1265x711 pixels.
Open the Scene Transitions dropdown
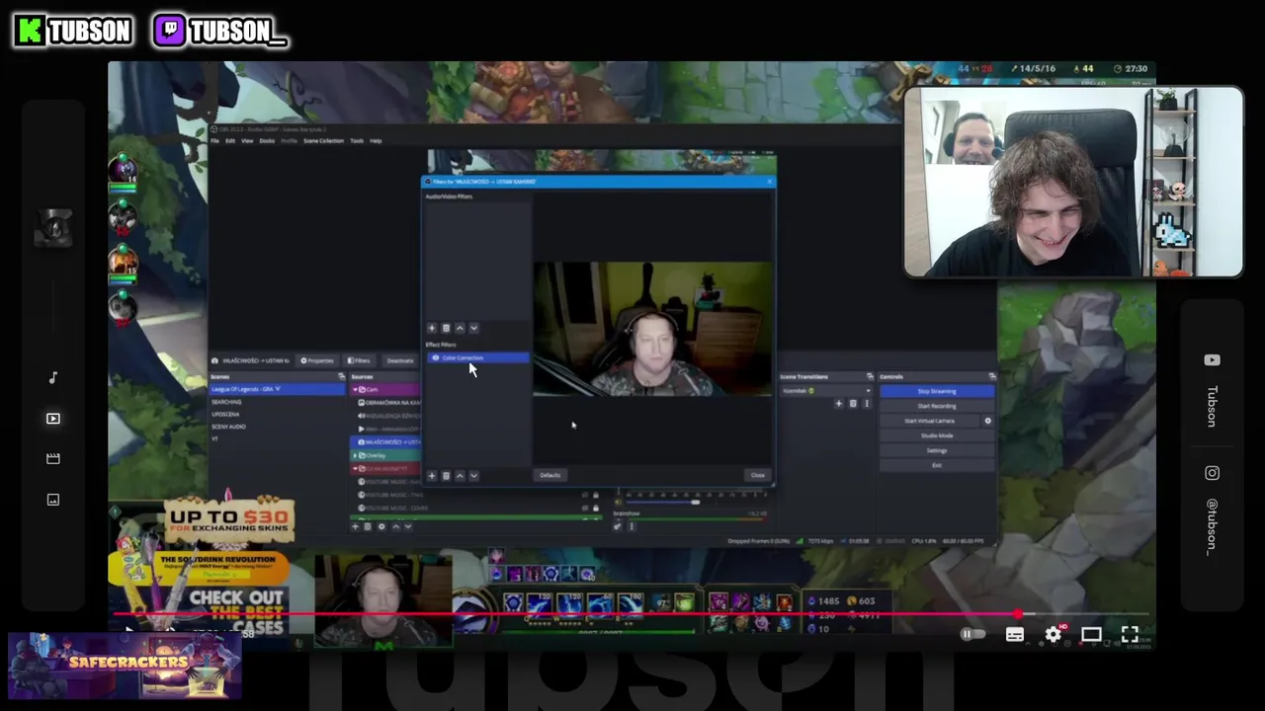point(826,390)
